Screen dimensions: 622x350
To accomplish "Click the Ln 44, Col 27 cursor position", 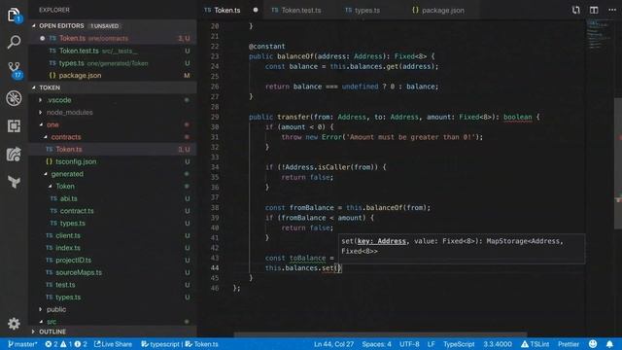I will tap(333, 344).
